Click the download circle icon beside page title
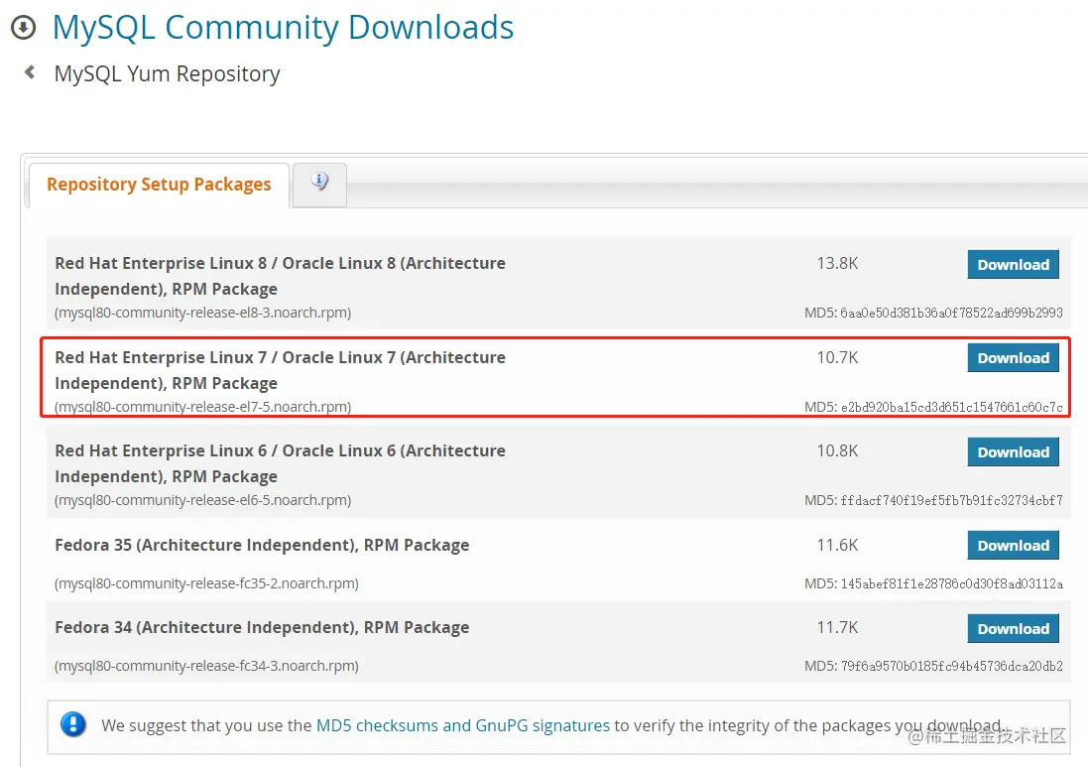Image resolution: width=1088 pixels, height=767 pixels. tap(23, 28)
